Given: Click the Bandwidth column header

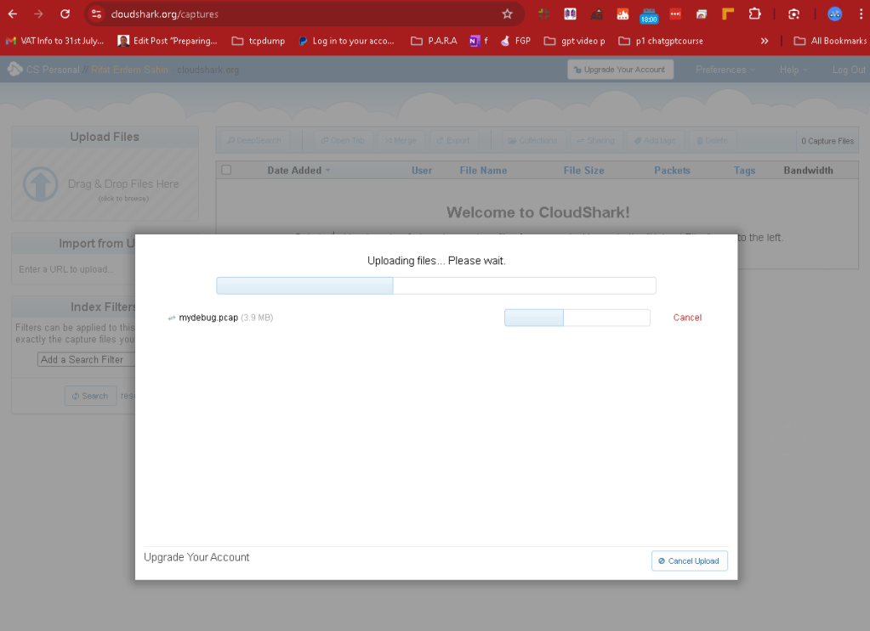Looking at the screenshot, I should (809, 171).
